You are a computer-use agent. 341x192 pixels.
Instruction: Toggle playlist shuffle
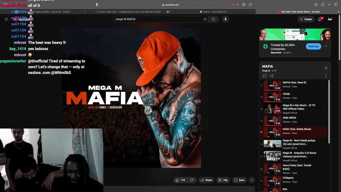[x=271, y=76]
